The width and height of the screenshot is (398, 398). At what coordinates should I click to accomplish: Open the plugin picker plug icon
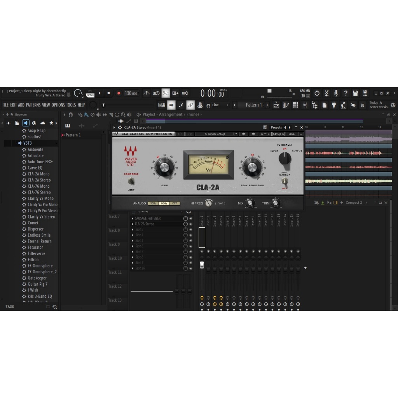click(x=334, y=105)
